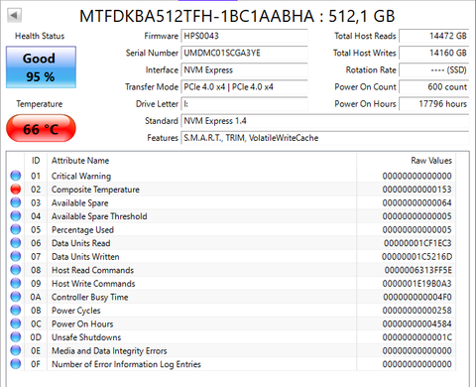Select the Power On Hours attribute name in the table
The image size is (476, 387).
pyautogui.click(x=82, y=323)
